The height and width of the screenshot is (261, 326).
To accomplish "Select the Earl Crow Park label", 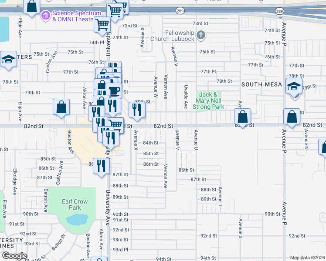I will [75, 204].
